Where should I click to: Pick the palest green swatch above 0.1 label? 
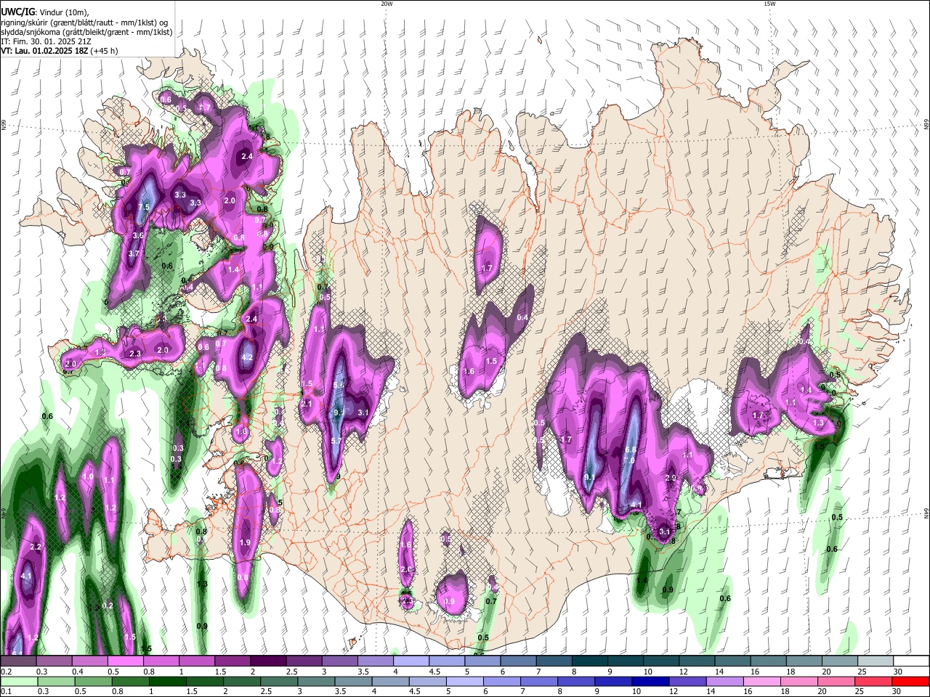(19, 681)
